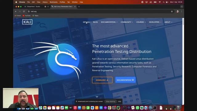Click the Wi-Fi status icon

pos(160,2)
